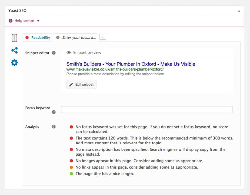This screenshot has width=250, height=195.
Task: Click the Edit snippet button
Action: pos(81,84)
